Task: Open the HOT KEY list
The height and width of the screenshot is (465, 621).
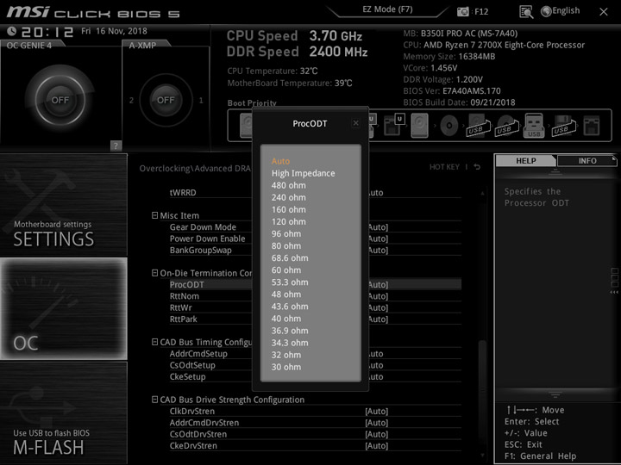Action: tap(444, 167)
